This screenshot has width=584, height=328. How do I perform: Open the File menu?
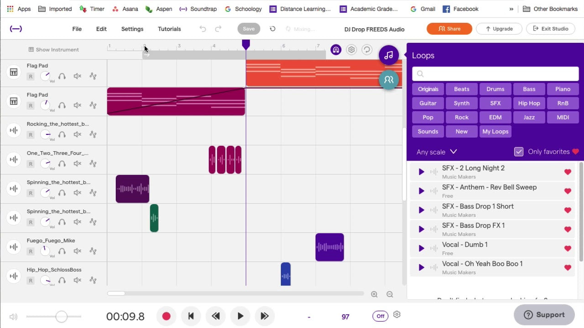[77, 29]
